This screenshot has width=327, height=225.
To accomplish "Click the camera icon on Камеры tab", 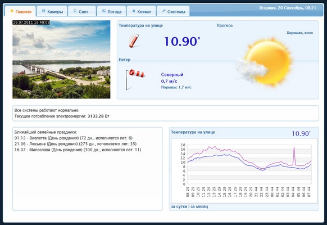I will coord(44,11).
